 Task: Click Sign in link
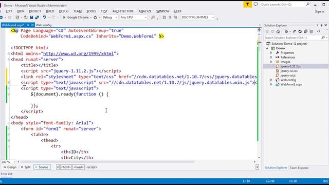[319, 11]
